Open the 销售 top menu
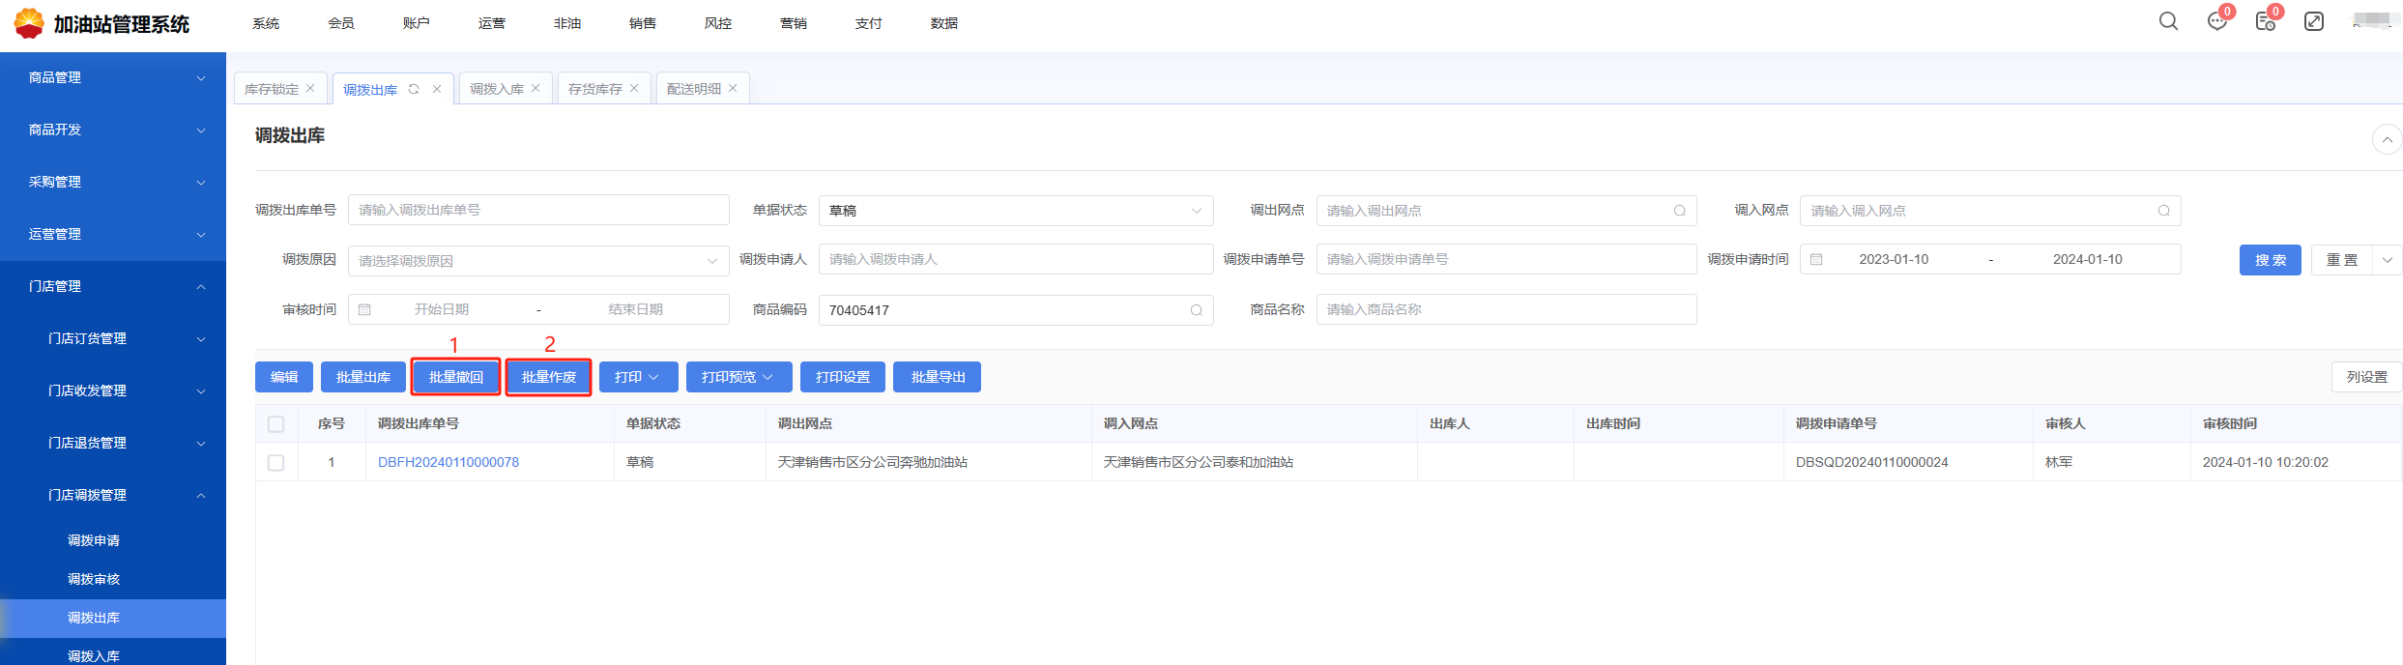The height and width of the screenshot is (665, 2403). click(642, 23)
